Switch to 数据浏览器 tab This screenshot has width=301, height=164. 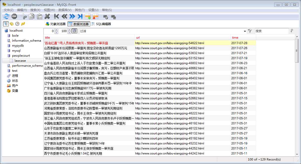point(79,24)
